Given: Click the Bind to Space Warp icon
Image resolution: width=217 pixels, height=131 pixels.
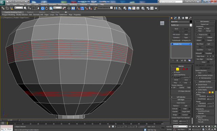Looking at the screenshot, I should [x=11, y=8].
